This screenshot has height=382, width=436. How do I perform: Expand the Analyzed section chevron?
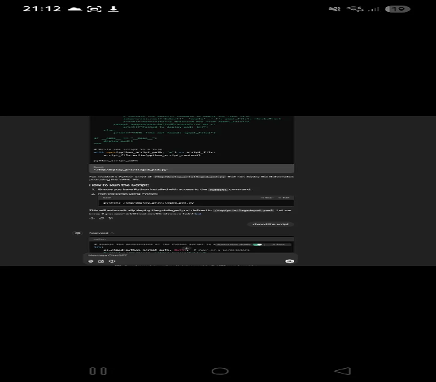[x=112, y=233]
